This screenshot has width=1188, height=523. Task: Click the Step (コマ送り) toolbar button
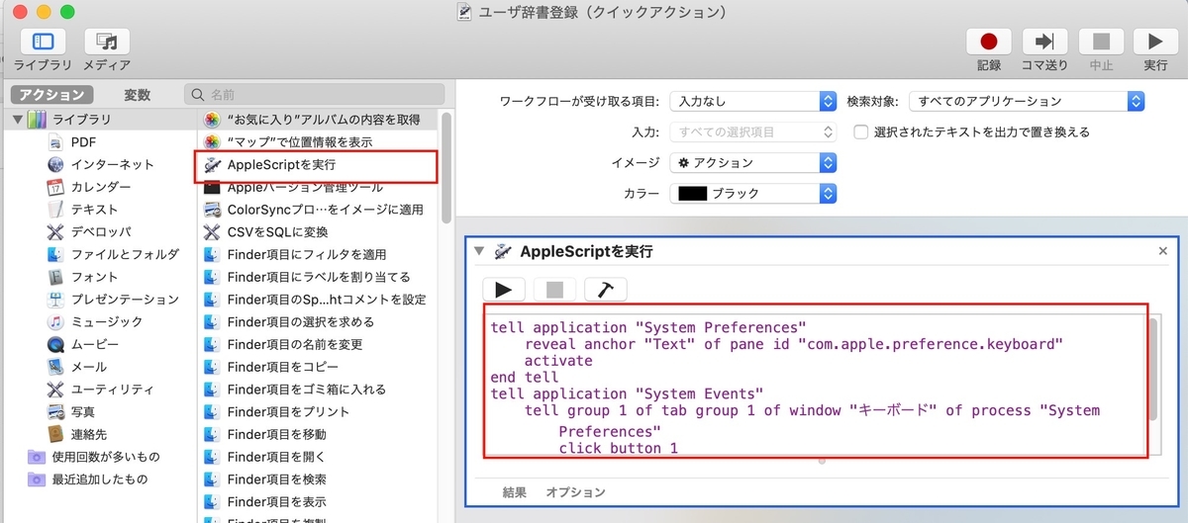click(1043, 42)
